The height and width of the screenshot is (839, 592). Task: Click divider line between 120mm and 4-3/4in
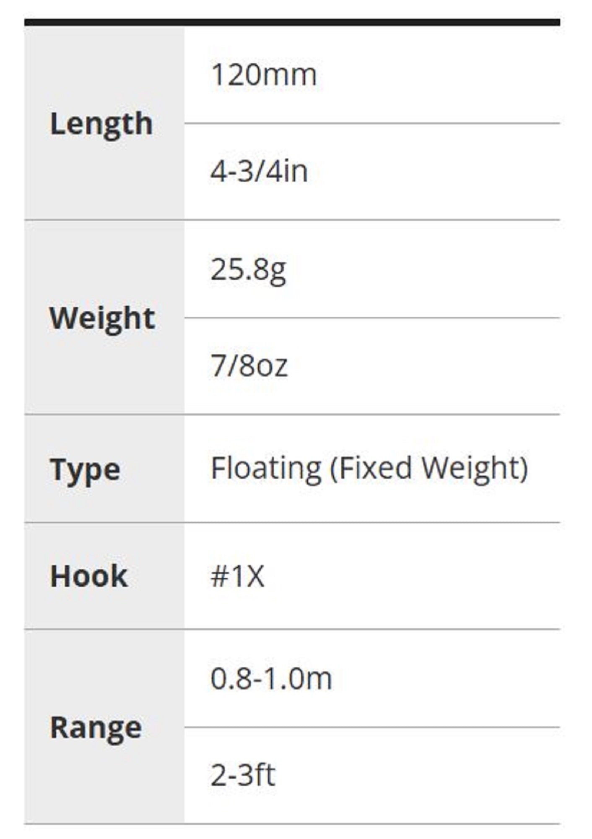pos(372,123)
